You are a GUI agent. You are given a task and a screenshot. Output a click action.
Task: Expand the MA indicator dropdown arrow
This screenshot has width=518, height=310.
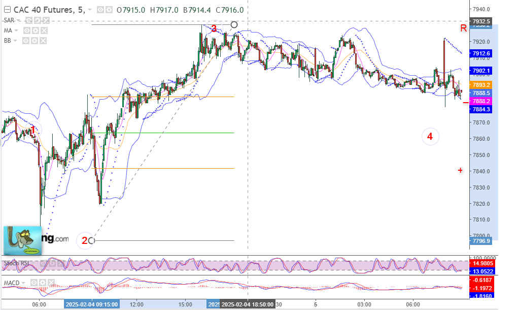point(16,31)
